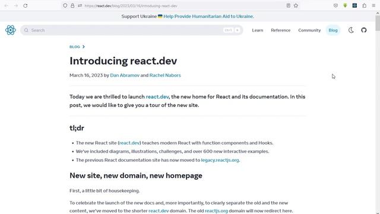
Task: Click the tl;dr heading
Action: [77, 128]
